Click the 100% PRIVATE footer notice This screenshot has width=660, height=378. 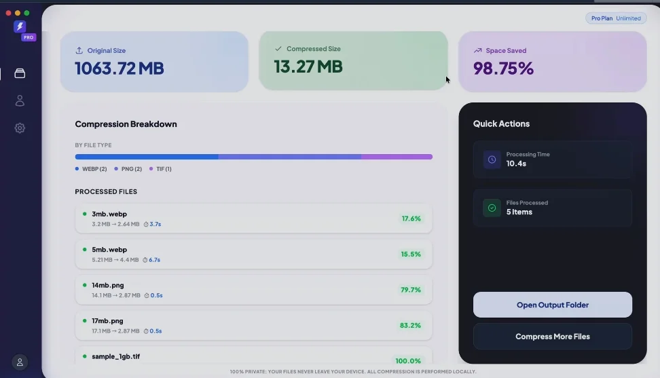click(x=353, y=372)
